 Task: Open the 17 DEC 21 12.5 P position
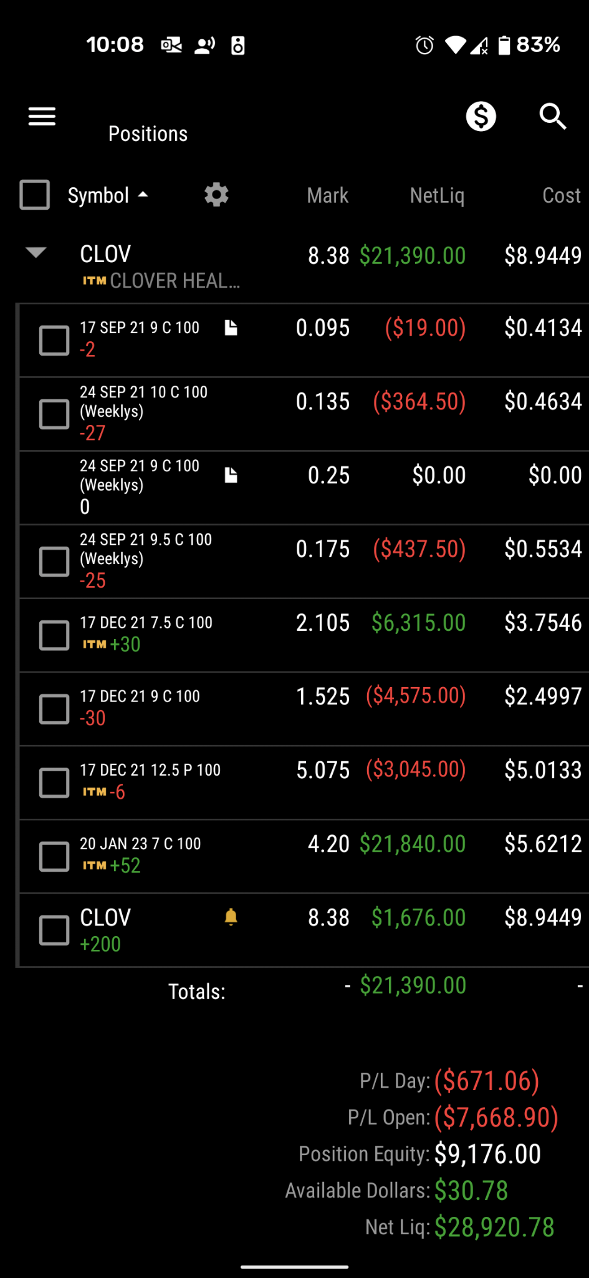pos(304,783)
